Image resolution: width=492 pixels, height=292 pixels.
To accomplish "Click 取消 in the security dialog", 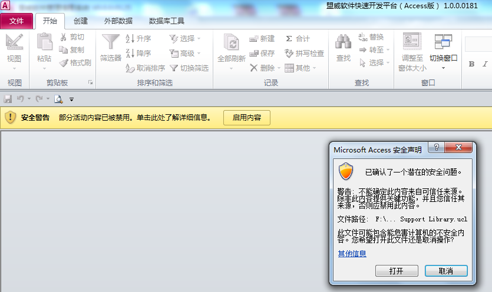I will (x=446, y=271).
